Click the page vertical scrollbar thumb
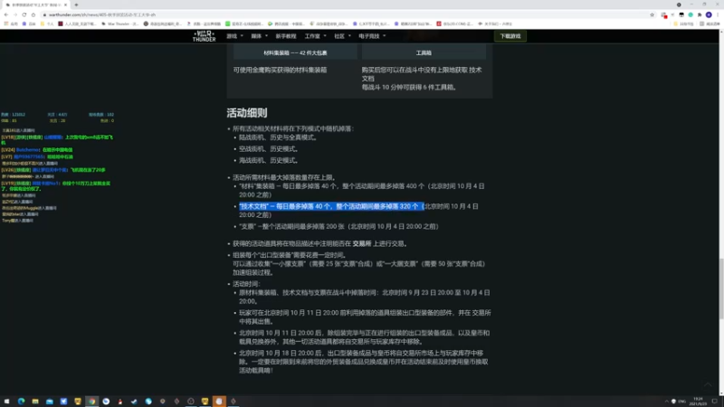 point(720,289)
